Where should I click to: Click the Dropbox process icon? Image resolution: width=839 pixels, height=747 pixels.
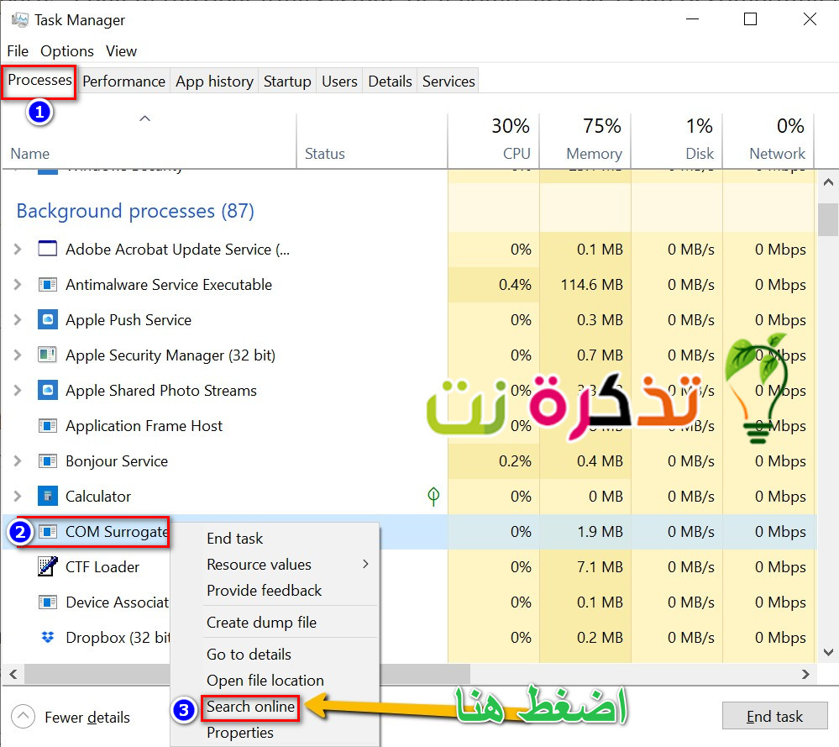pos(48,637)
